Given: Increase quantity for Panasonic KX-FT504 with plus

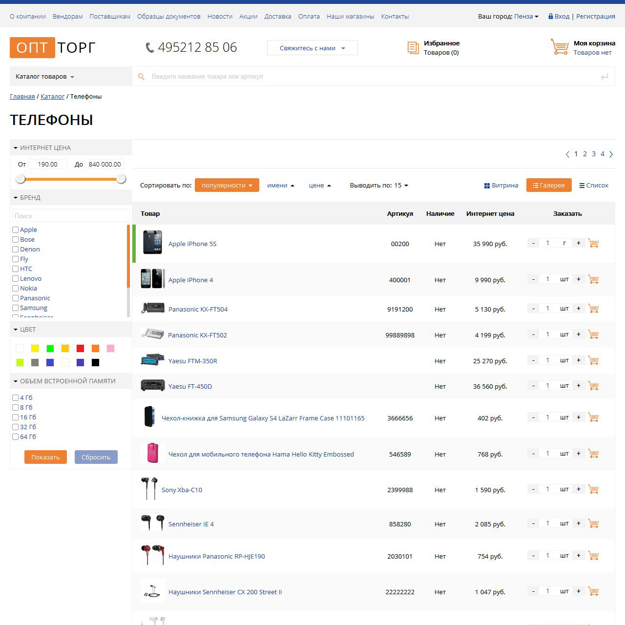Looking at the screenshot, I should 579,308.
